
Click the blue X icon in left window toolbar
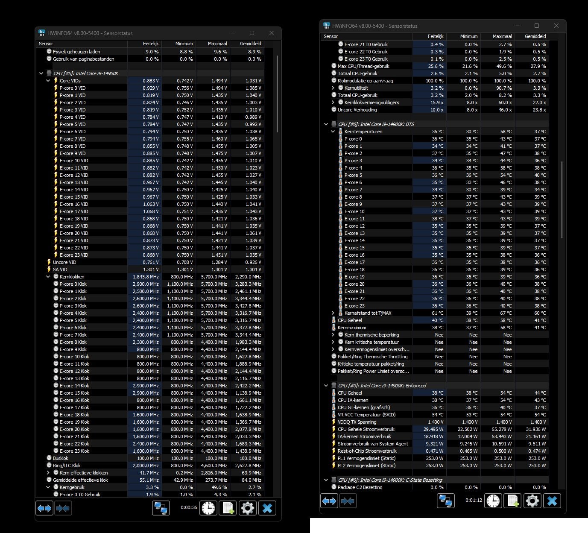[x=267, y=508]
